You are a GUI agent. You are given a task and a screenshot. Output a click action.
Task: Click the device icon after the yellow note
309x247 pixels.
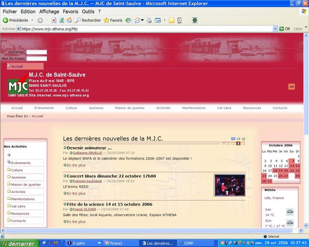(x=180, y=20)
